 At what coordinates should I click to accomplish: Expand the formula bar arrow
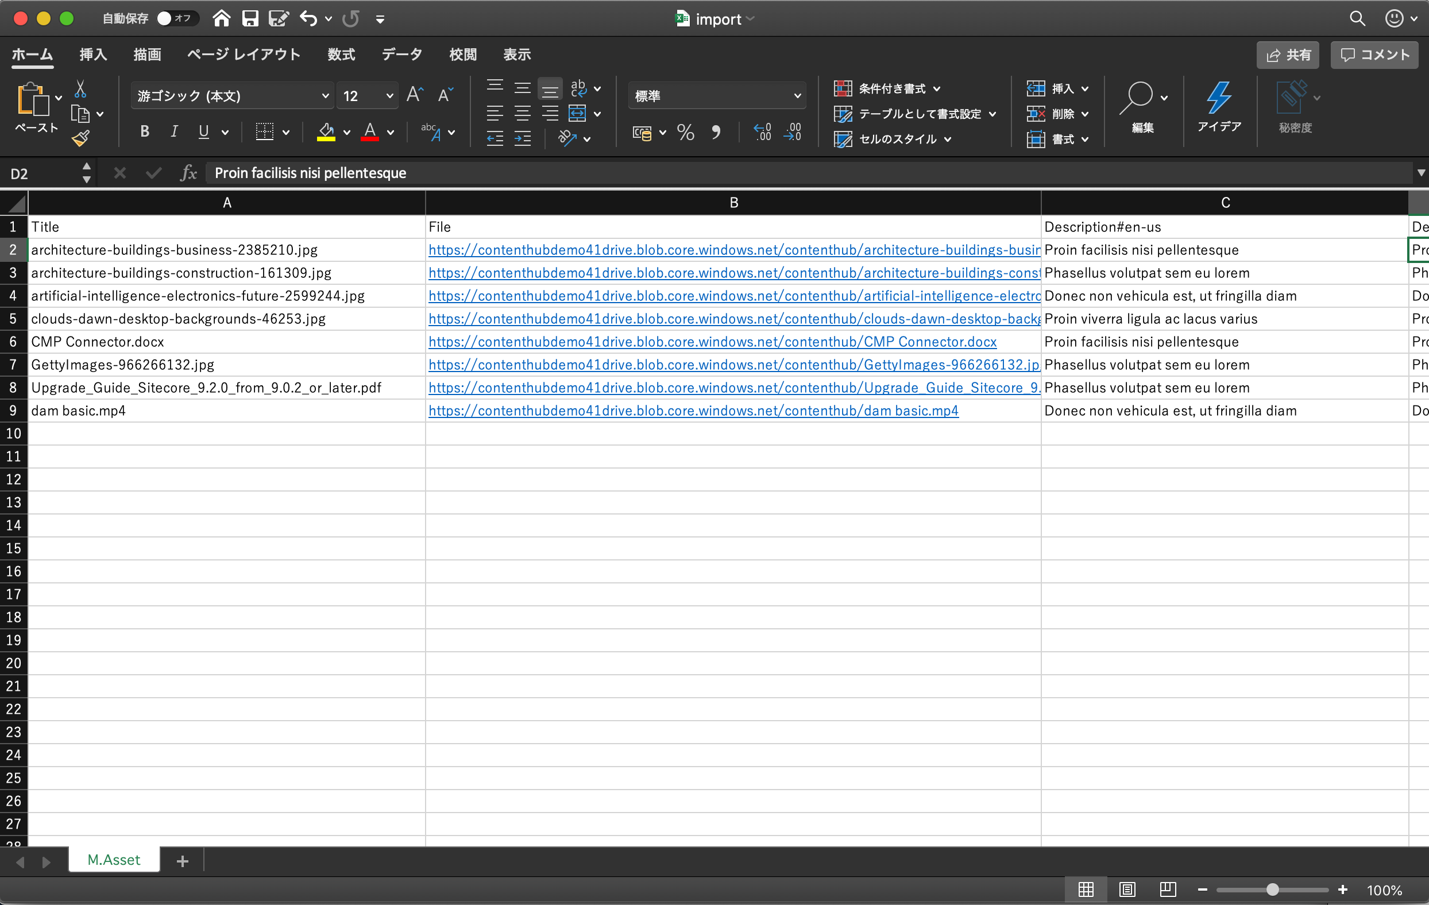pos(1421,173)
